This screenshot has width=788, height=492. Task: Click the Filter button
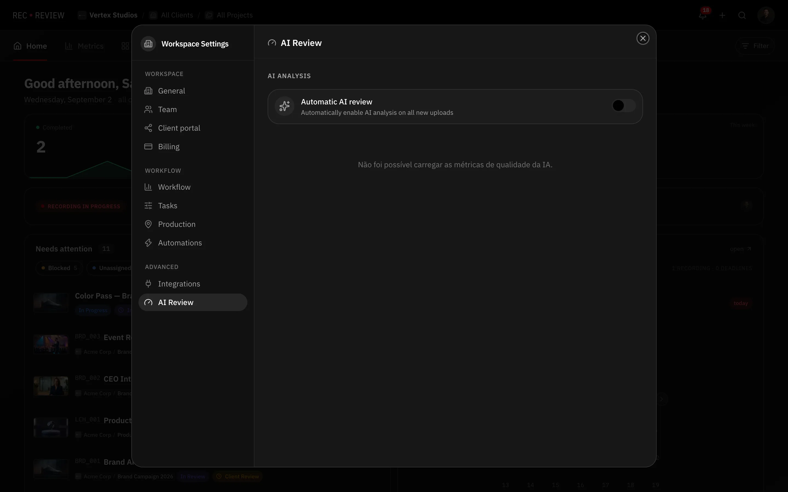point(755,46)
